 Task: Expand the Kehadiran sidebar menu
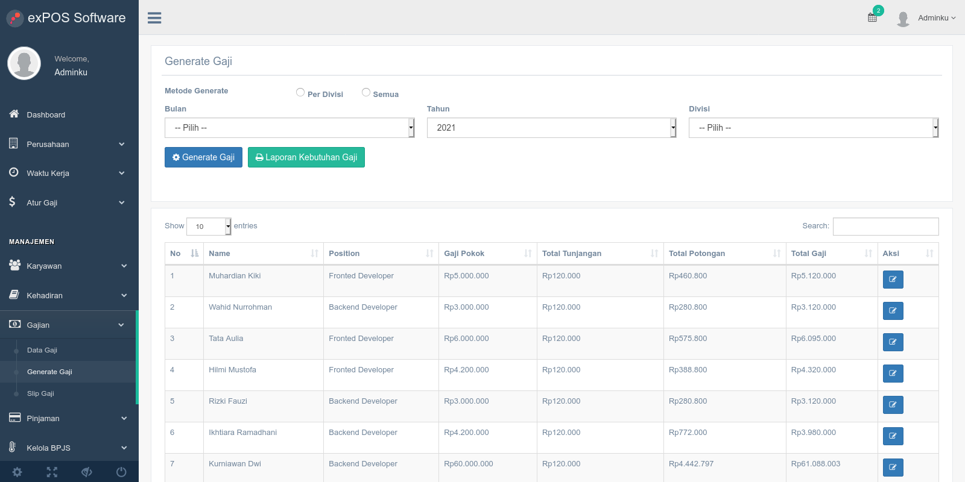click(x=69, y=295)
